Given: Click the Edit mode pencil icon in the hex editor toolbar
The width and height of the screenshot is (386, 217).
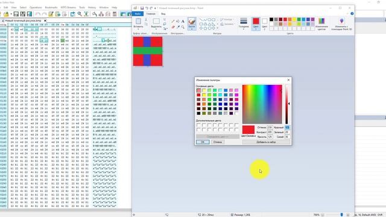Looking at the screenshot, I should click(51, 14).
